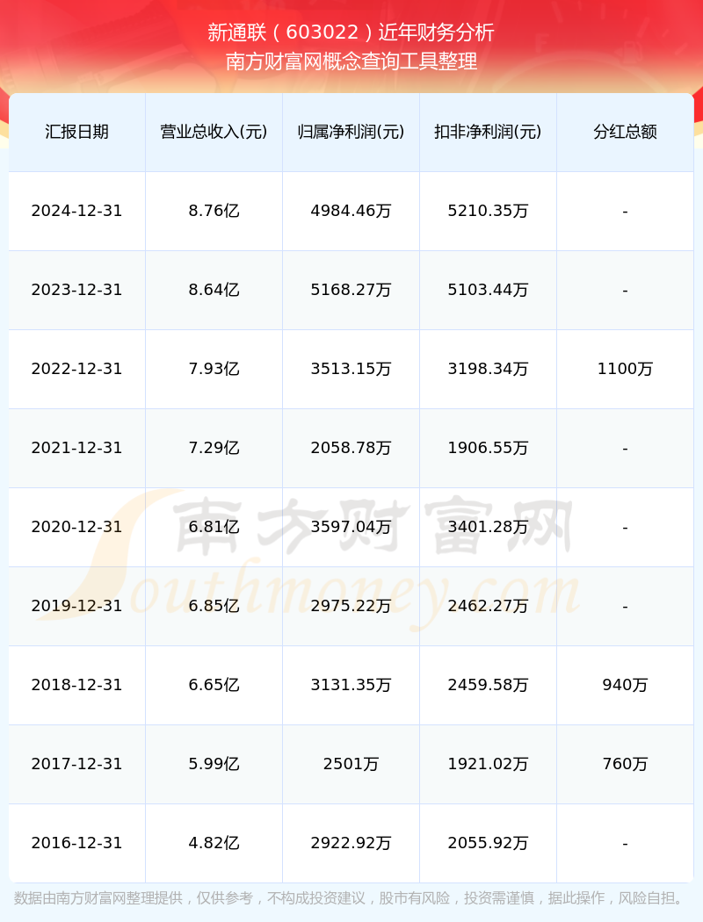
Task: Select the value 1906.55万
Action: pyautogui.click(x=488, y=448)
